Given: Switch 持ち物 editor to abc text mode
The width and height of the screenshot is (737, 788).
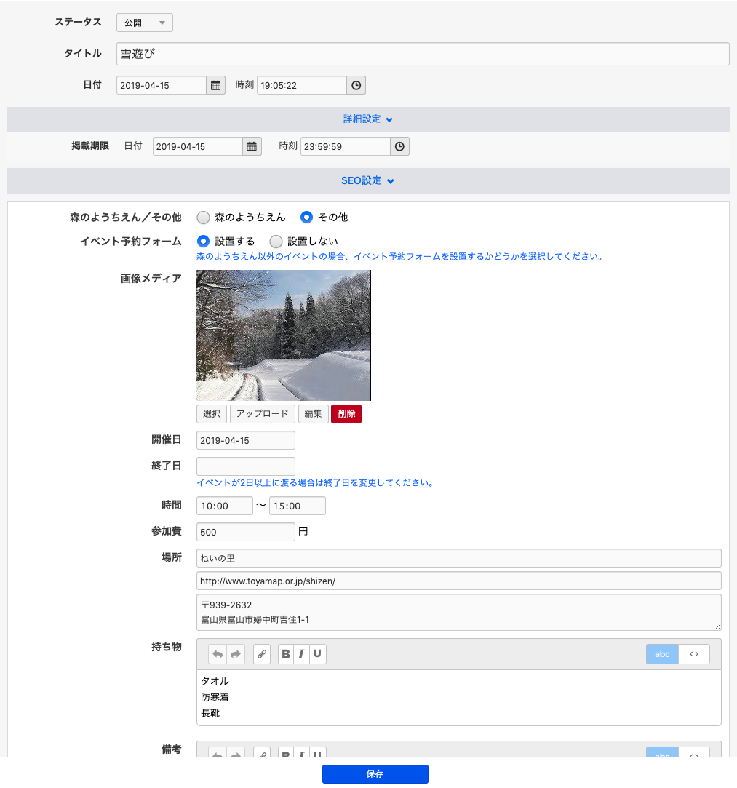Looking at the screenshot, I should pos(662,654).
